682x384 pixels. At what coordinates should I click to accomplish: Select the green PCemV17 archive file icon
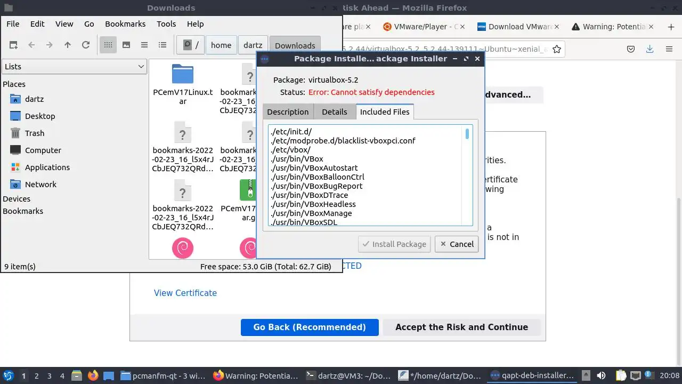[x=248, y=189]
